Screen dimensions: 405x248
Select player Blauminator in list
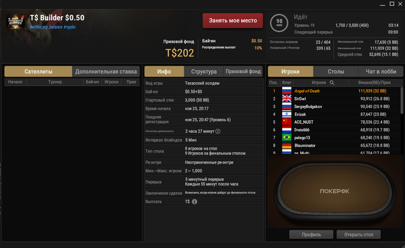click(x=334, y=145)
